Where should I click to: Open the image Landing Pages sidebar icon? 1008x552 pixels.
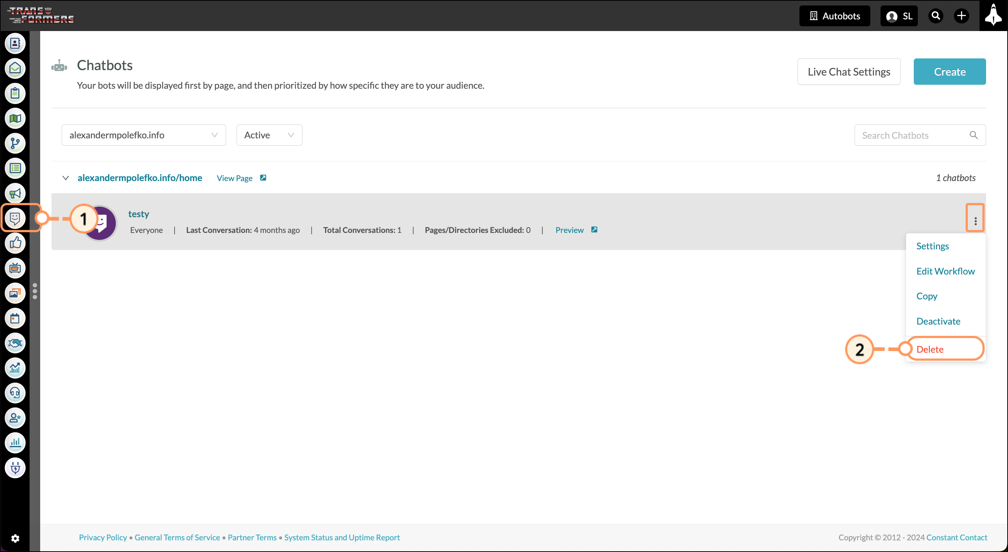[15, 294]
